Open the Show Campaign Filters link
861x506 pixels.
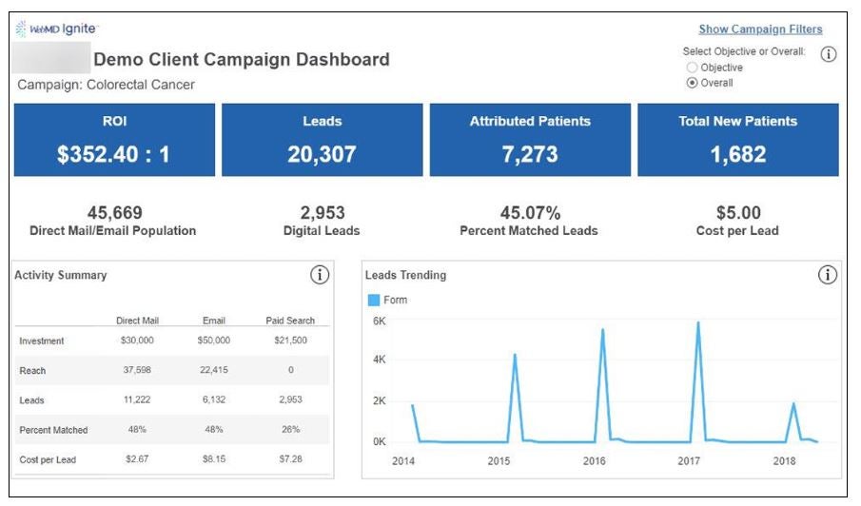click(760, 29)
